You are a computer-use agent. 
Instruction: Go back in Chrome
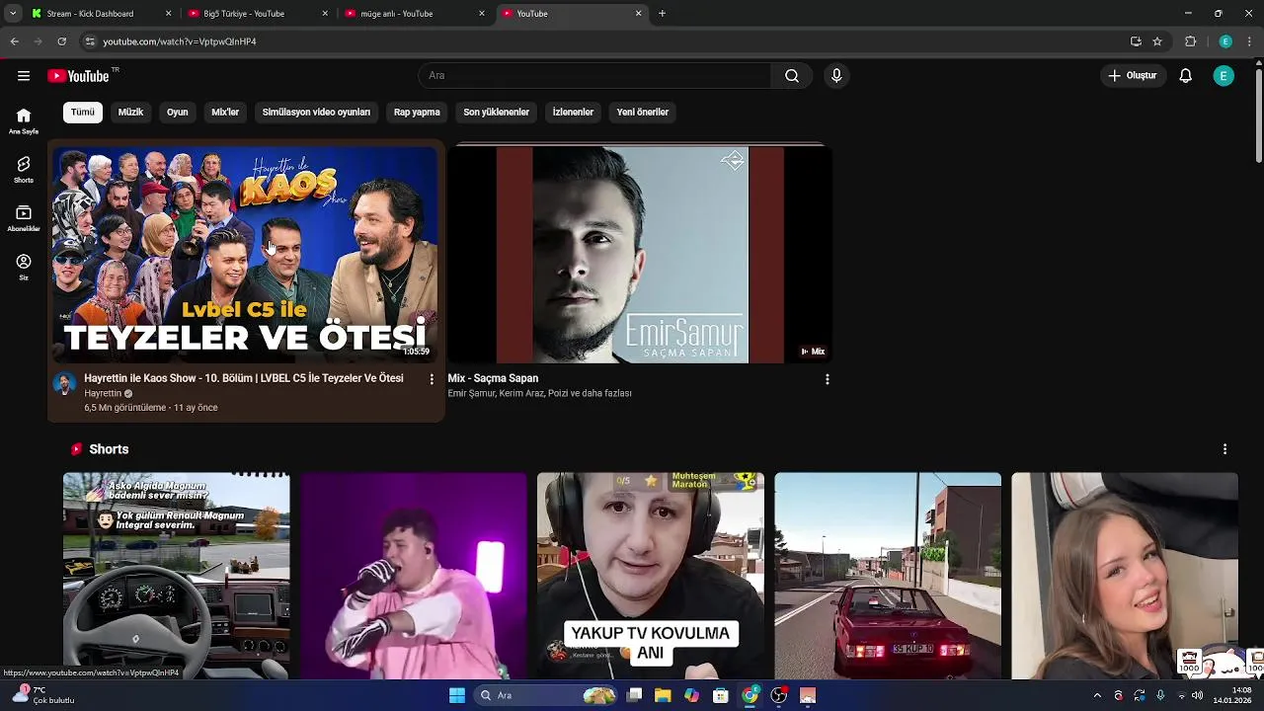tap(14, 41)
